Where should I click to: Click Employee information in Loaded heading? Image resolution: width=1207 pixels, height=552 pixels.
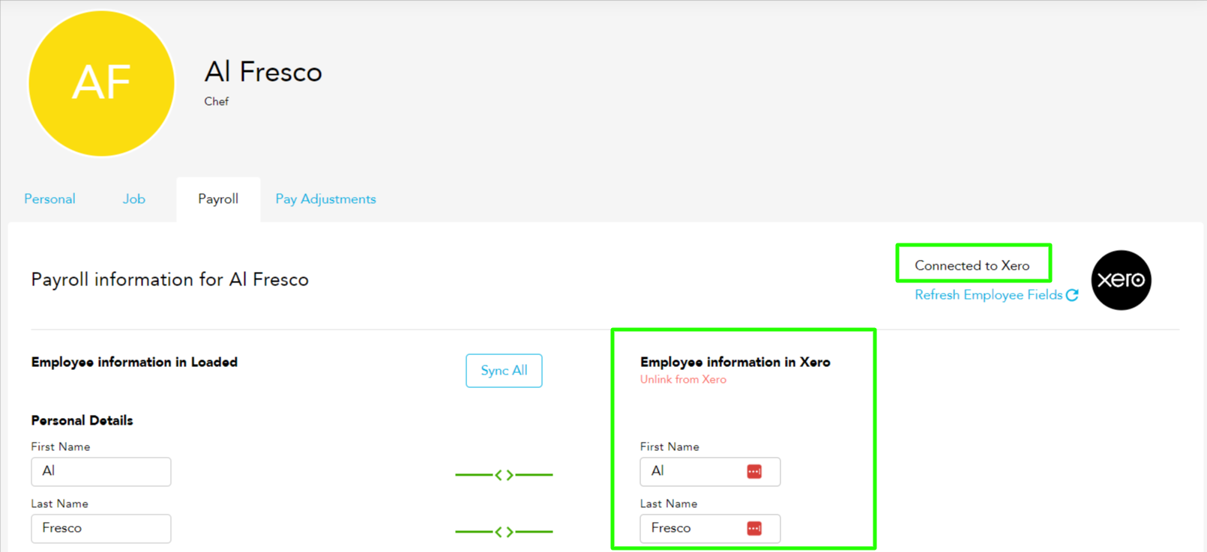(134, 362)
